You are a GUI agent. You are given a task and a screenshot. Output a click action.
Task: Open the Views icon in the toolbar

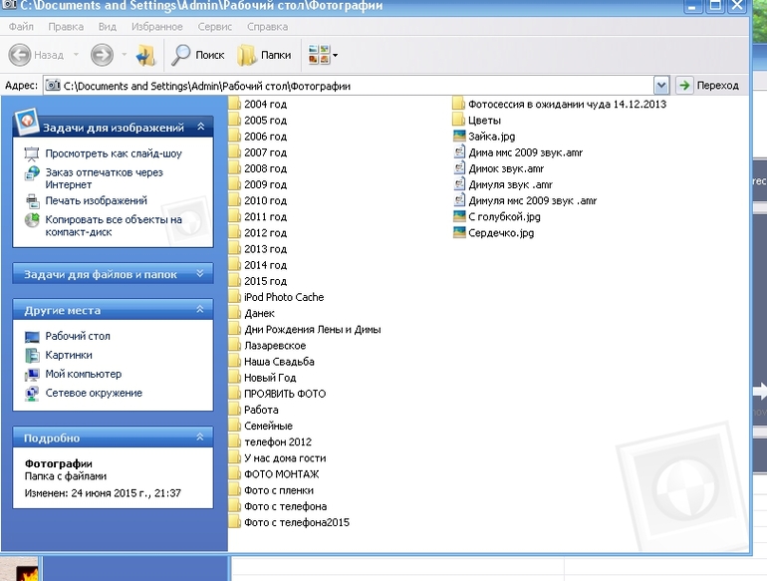pyautogui.click(x=323, y=55)
